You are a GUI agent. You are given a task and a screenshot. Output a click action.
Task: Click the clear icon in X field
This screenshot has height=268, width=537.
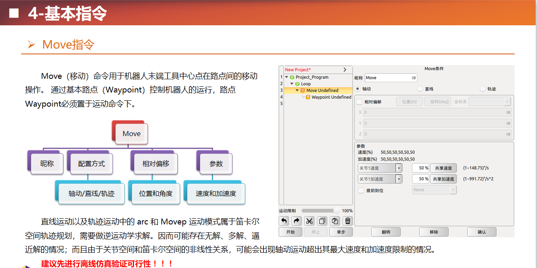coord(508,112)
